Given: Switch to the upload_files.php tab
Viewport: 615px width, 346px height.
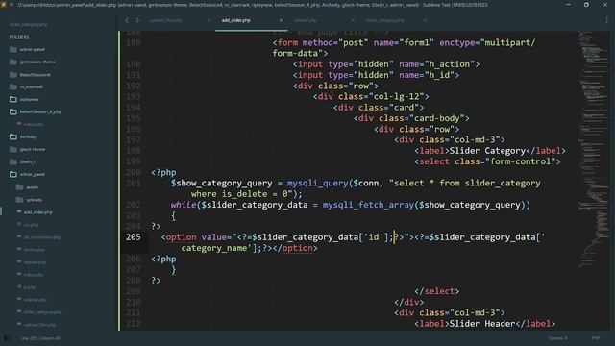Looking at the screenshot, I should (165, 20).
